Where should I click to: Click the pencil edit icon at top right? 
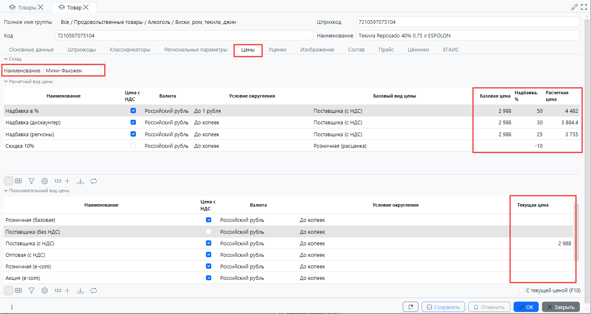(x=574, y=7)
